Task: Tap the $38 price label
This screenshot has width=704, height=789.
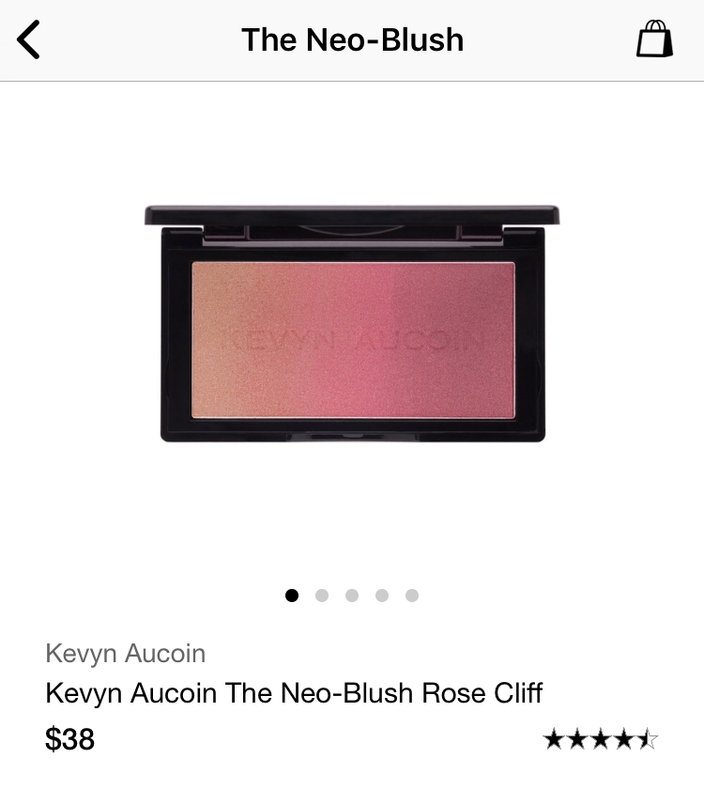Action: pos(69,738)
